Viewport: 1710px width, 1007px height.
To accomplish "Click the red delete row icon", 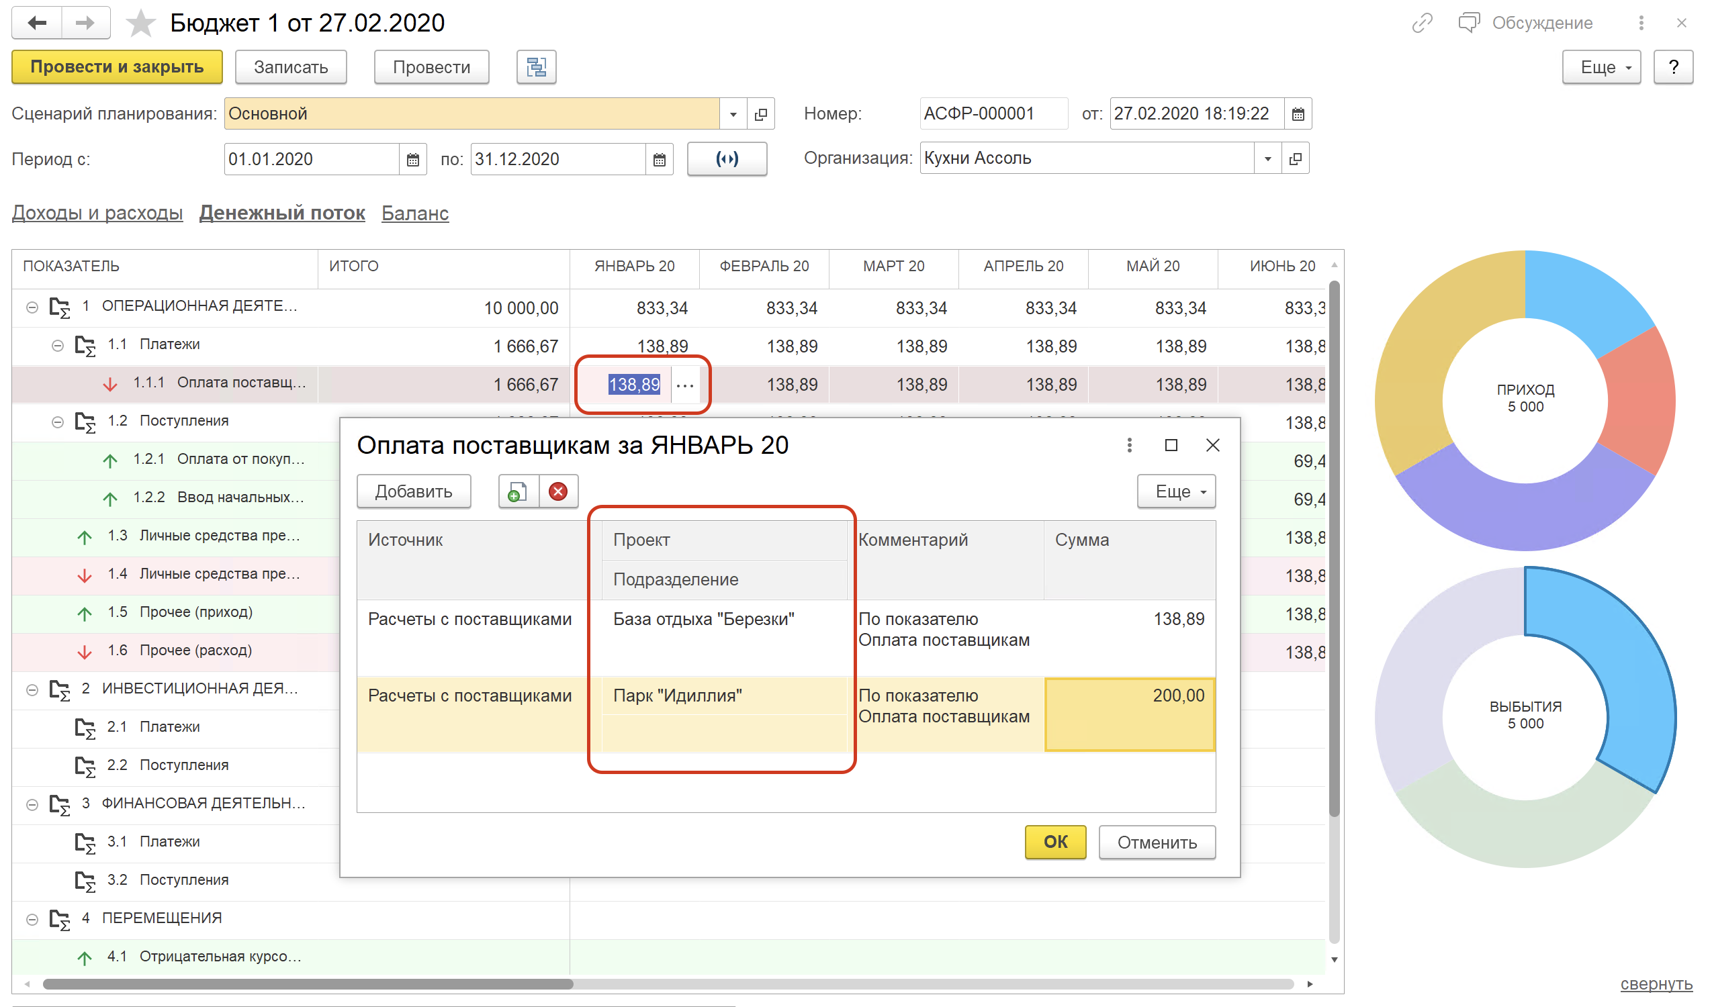I will 558,491.
